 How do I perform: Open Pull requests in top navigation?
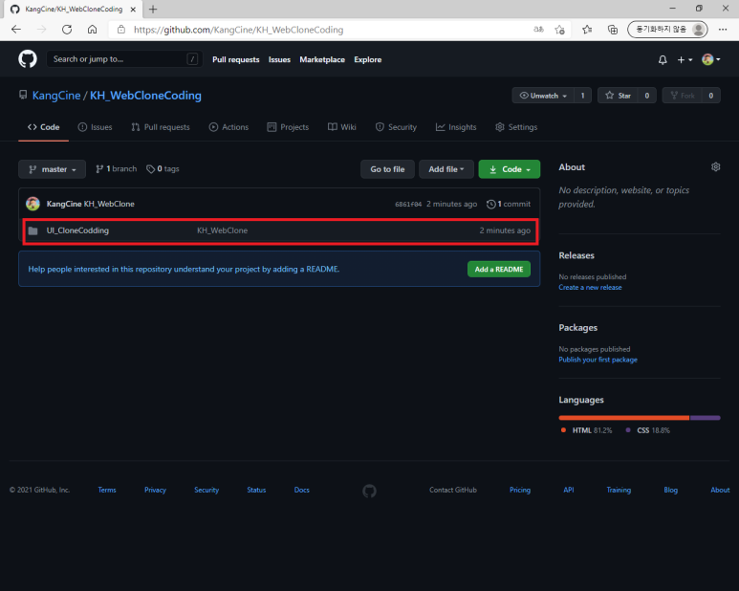tap(235, 59)
